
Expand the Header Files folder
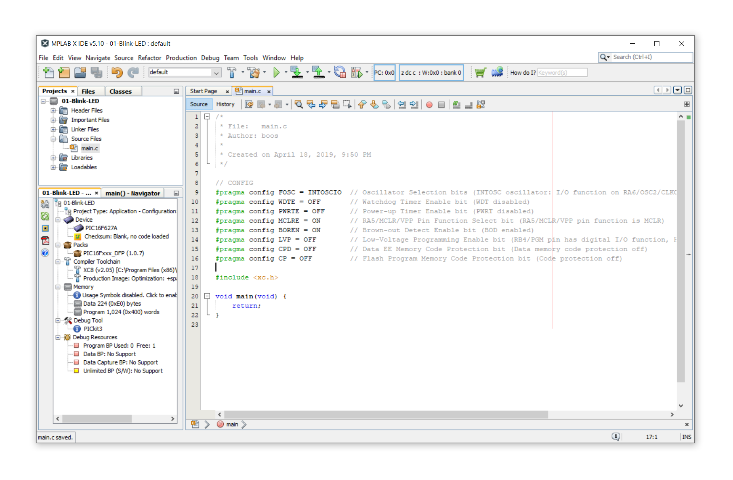coord(53,110)
